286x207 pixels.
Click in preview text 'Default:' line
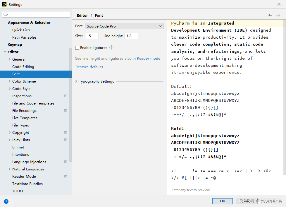tap(181, 86)
